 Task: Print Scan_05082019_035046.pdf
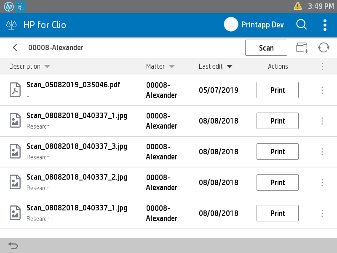coord(278,90)
